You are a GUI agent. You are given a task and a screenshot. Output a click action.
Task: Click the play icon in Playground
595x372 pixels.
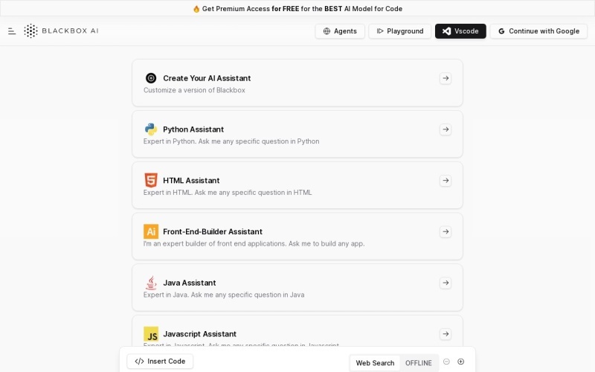[380, 31]
